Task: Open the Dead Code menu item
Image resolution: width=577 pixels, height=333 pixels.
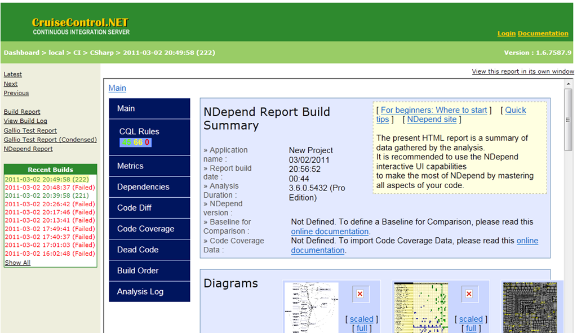Action: pyautogui.click(x=149, y=250)
